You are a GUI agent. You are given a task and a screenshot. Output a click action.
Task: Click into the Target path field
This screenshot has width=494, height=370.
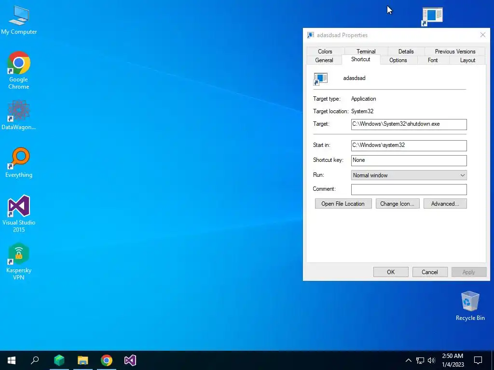(x=409, y=124)
